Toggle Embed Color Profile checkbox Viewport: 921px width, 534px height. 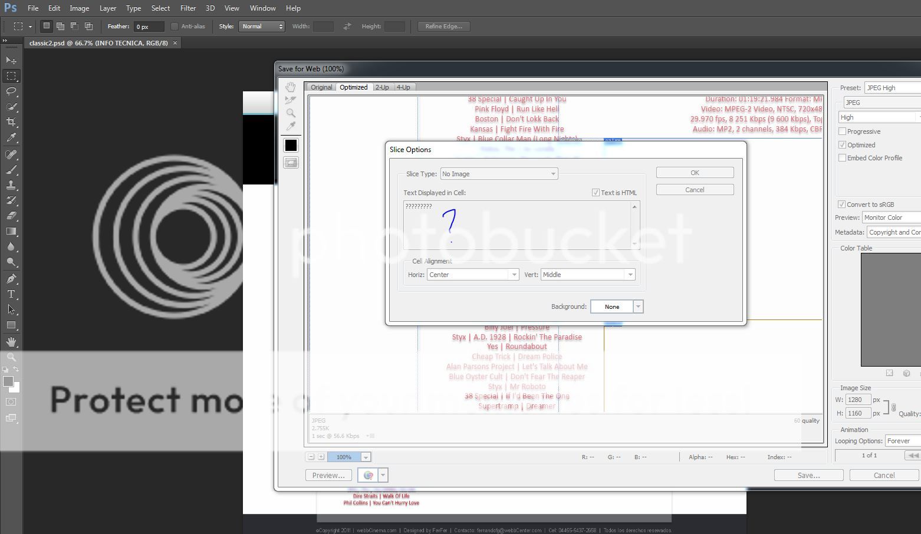pos(842,158)
